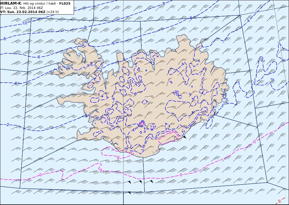
Task: Click the red -2 contour label
Action: pyautogui.click(x=279, y=201)
